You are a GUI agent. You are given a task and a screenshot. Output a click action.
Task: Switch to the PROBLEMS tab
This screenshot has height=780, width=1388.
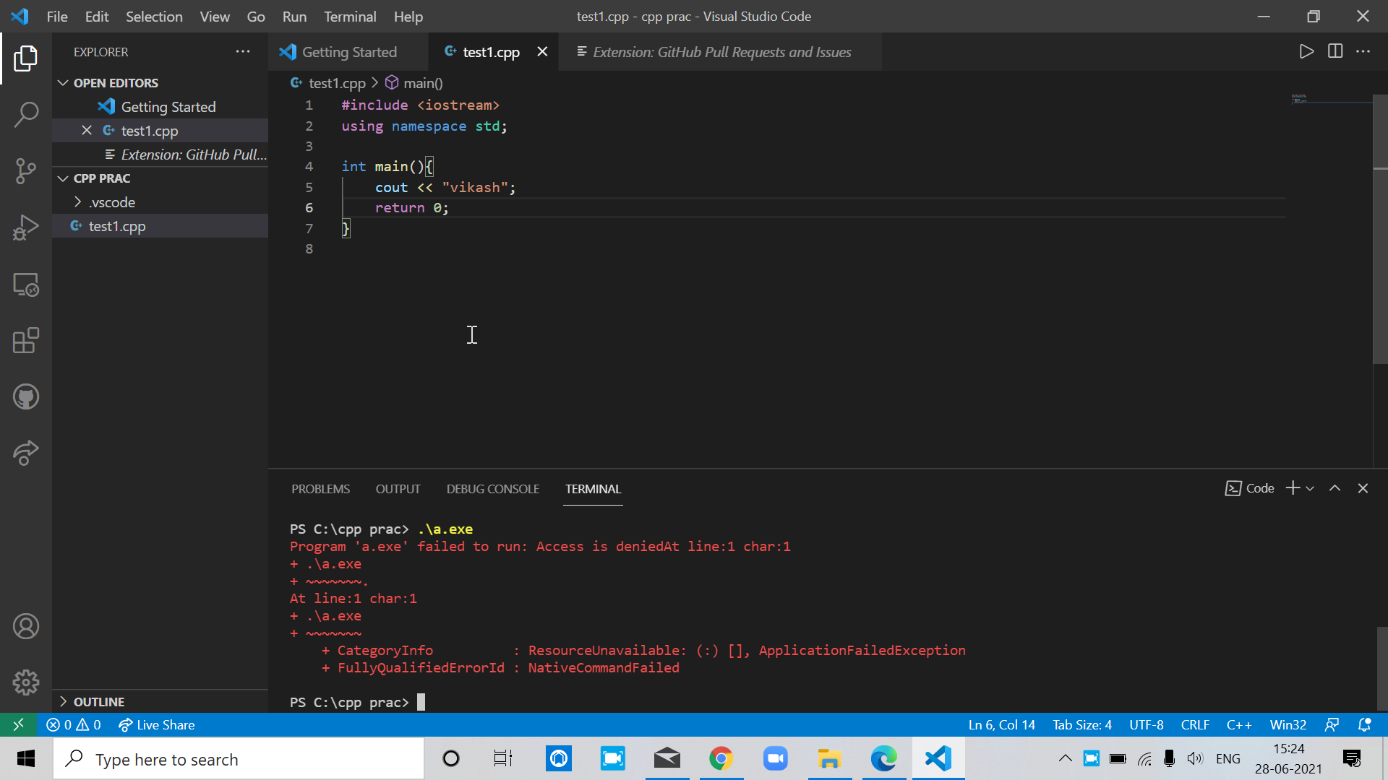(320, 489)
